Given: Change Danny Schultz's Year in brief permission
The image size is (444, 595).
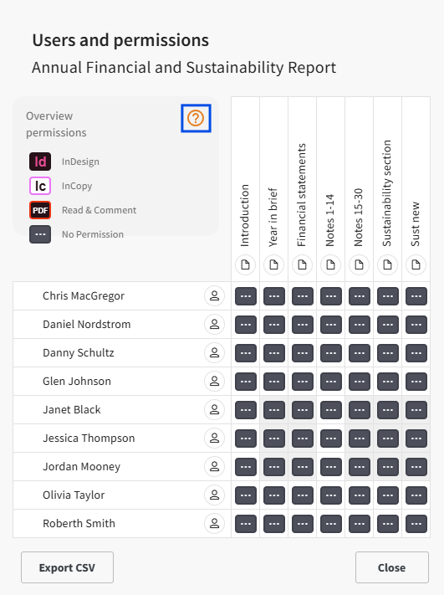Looking at the screenshot, I should [x=274, y=353].
